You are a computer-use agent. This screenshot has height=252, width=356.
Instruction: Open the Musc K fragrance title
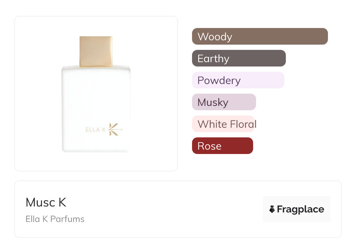[46, 202]
